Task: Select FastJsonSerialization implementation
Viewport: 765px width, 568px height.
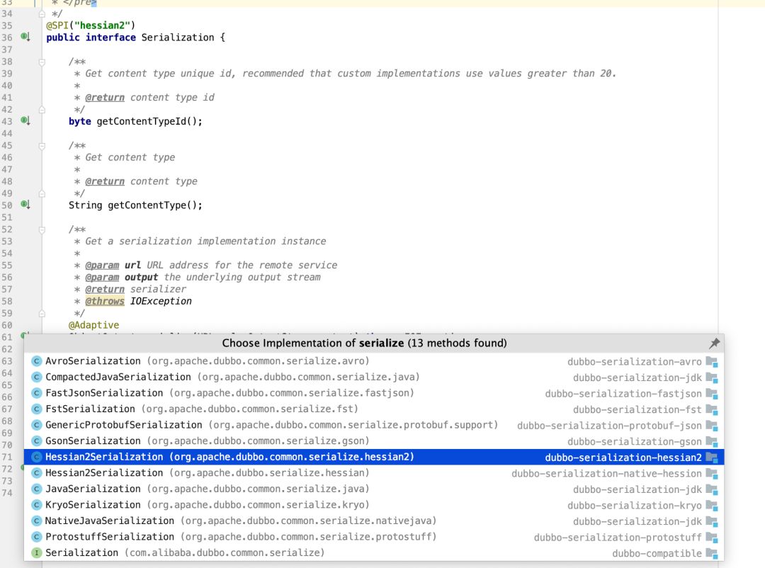Action: [x=374, y=393]
